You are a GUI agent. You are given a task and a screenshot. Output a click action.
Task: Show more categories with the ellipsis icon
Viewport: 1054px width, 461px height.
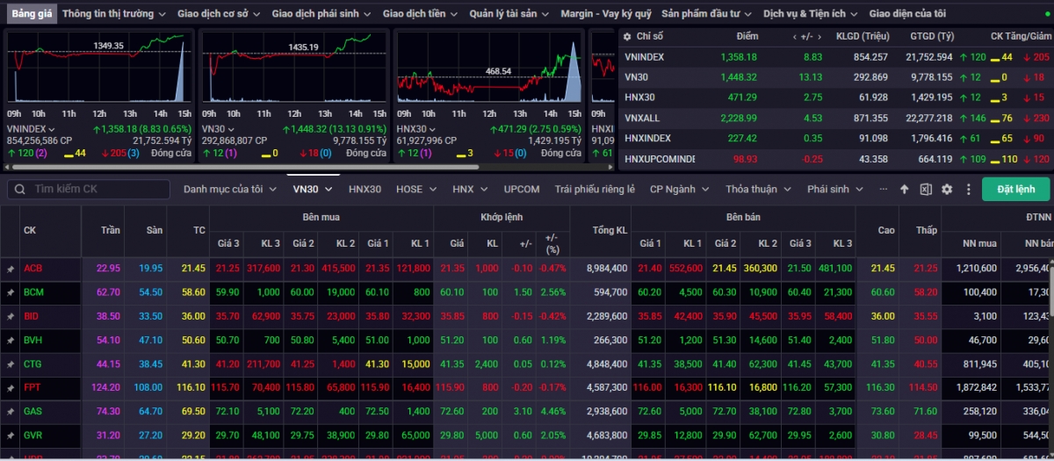coord(882,189)
